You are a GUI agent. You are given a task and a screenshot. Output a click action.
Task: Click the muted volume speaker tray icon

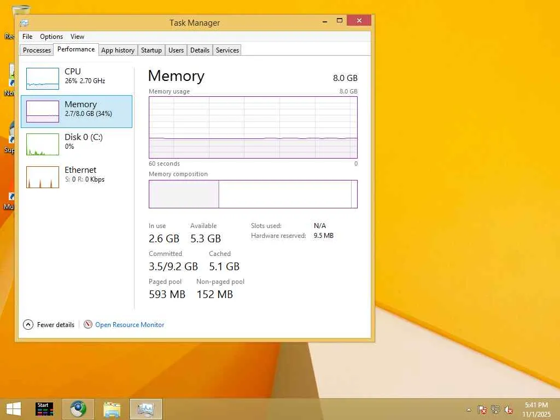pos(508,410)
